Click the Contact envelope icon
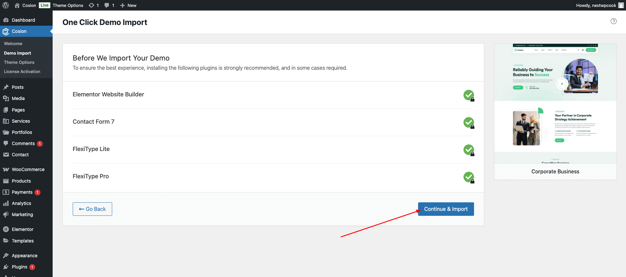The image size is (626, 277). pyautogui.click(x=6, y=155)
